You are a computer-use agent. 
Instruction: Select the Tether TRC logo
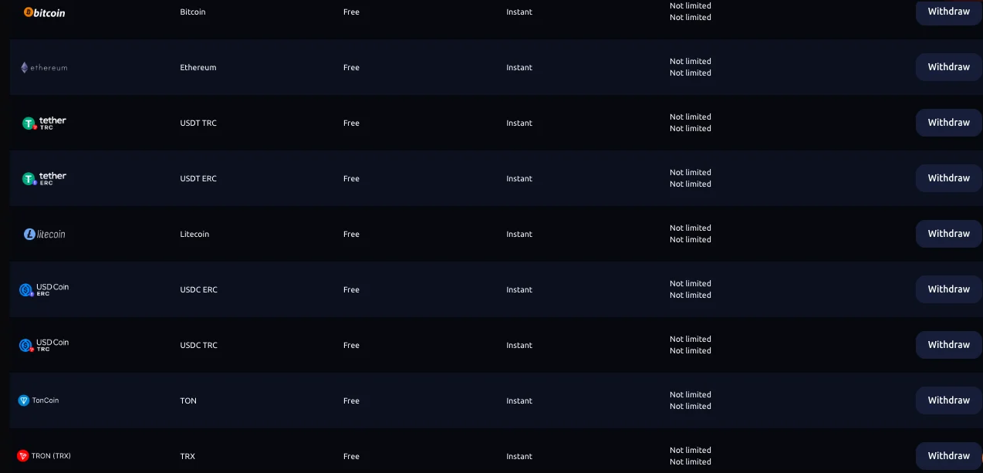tap(44, 123)
